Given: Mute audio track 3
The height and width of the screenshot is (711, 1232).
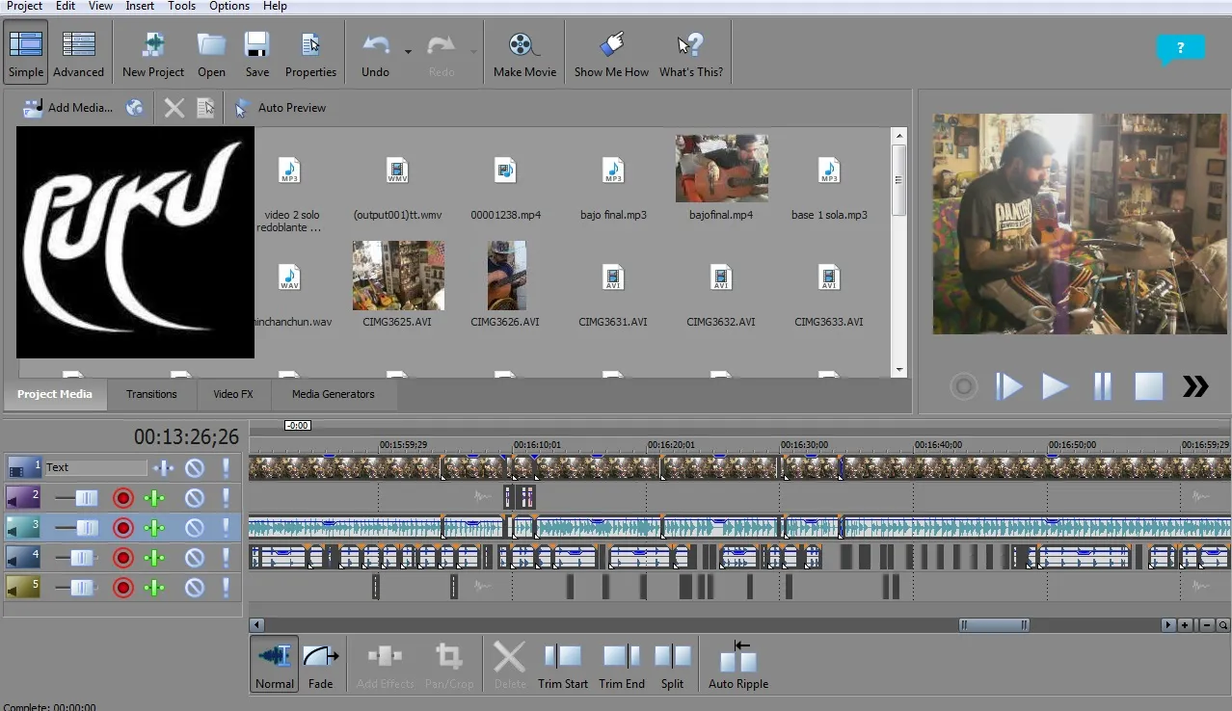Looking at the screenshot, I should 195,528.
